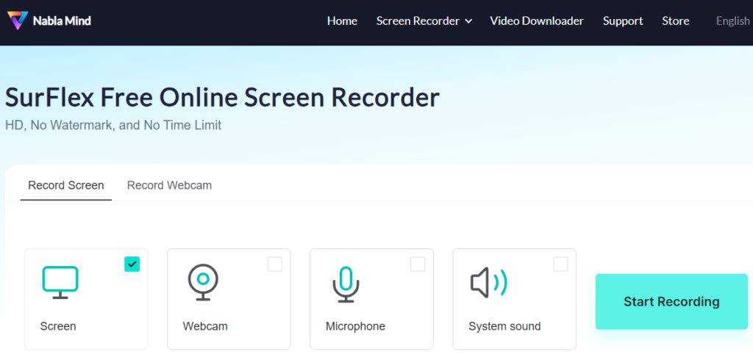The image size is (753, 360).
Task: Expand the Screen Recorder dropdown menu
Action: 417,21
